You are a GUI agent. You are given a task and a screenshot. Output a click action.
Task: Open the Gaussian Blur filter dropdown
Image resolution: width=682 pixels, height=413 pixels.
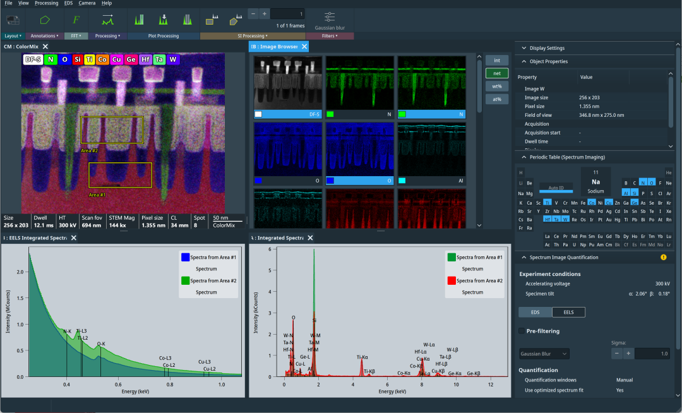(x=544, y=354)
